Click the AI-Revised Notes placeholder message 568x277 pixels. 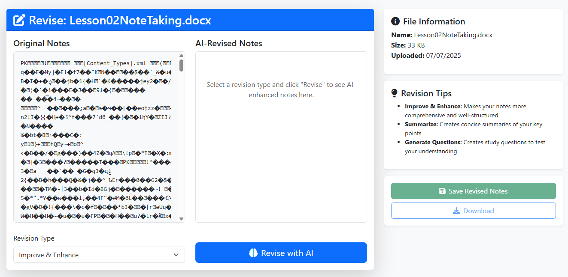click(281, 89)
